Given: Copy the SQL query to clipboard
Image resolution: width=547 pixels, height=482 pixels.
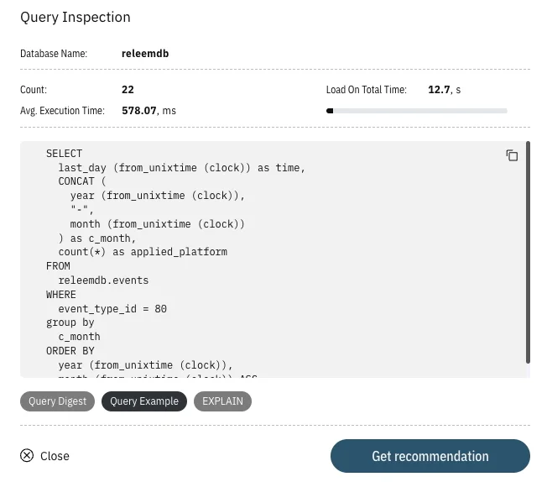Looking at the screenshot, I should coord(512,155).
